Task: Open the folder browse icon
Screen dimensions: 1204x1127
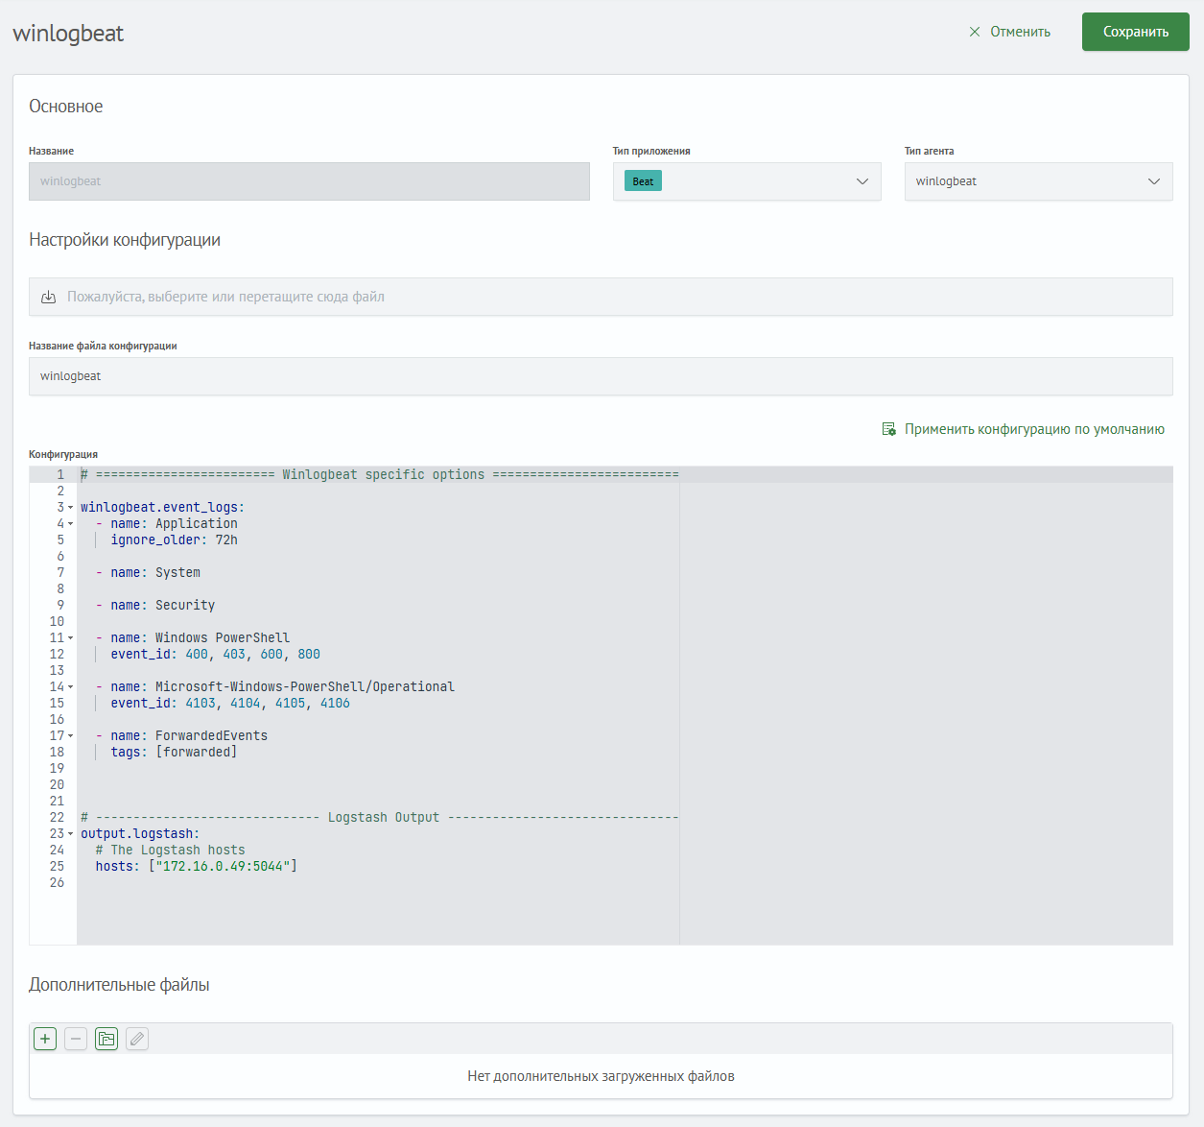Action: point(106,1039)
